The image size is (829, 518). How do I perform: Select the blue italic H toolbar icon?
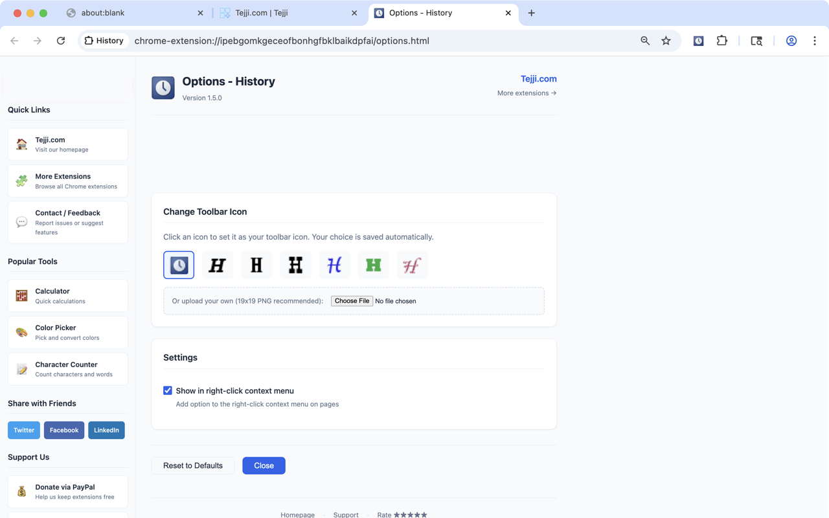(334, 264)
